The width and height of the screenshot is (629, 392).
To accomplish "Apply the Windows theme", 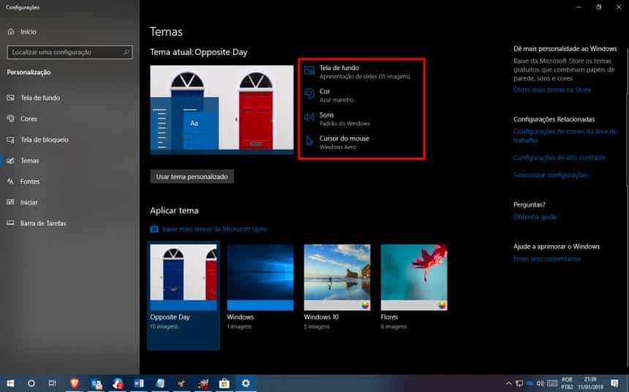I will coord(260,288).
